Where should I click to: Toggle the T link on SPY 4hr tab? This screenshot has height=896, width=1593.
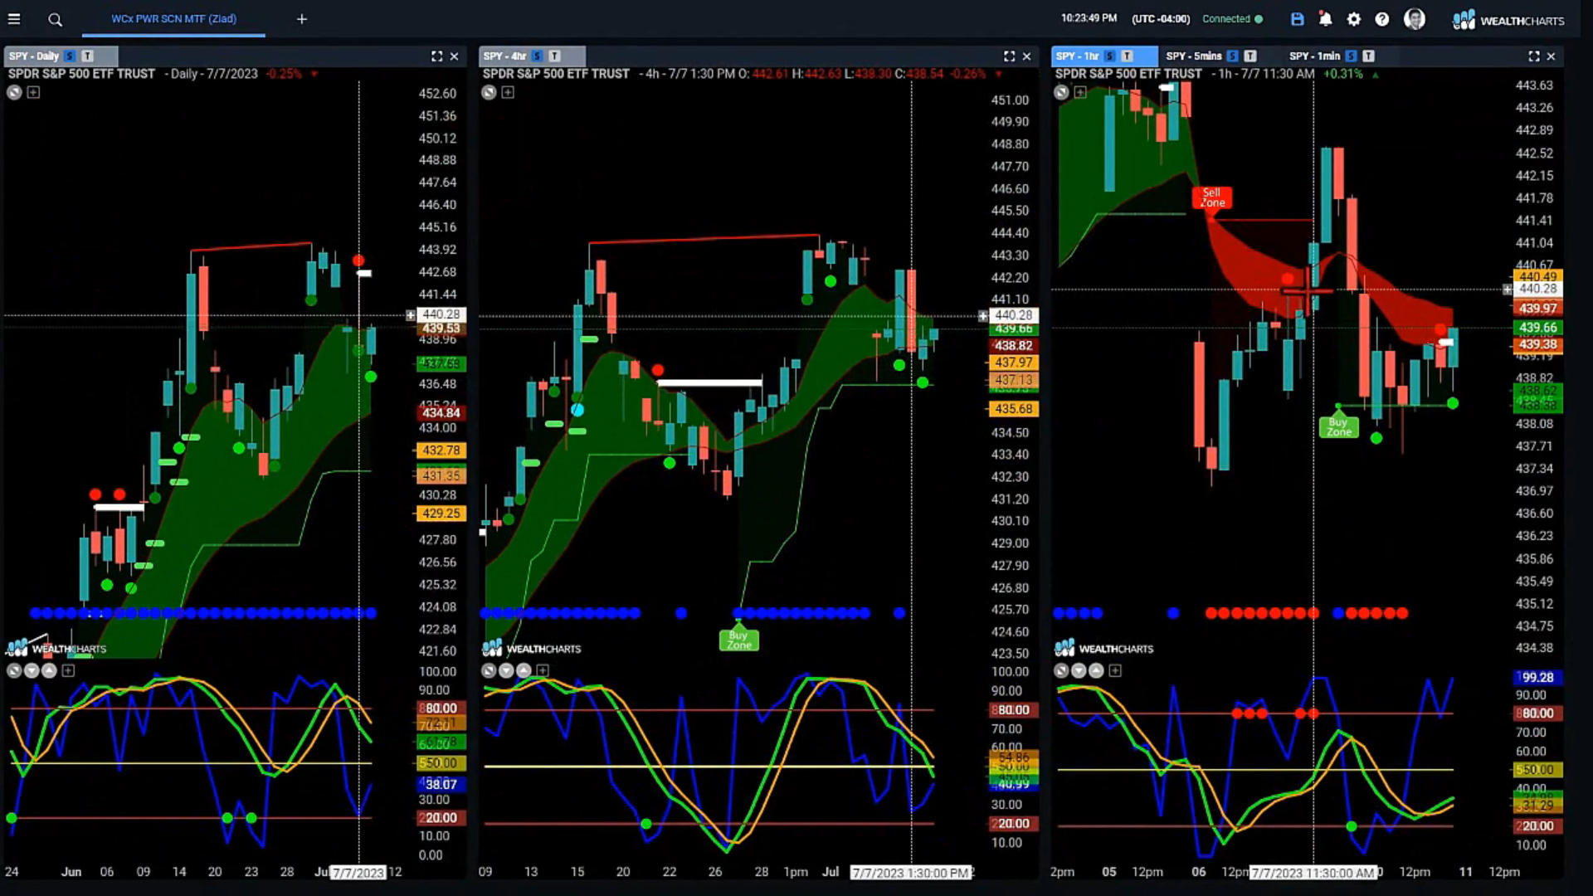[x=554, y=56]
